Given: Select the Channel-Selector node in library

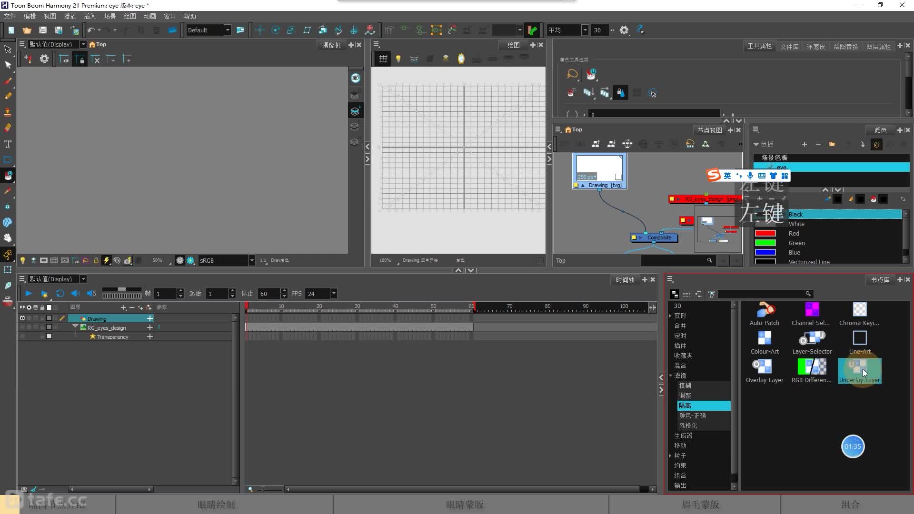Looking at the screenshot, I should pyautogui.click(x=811, y=314).
